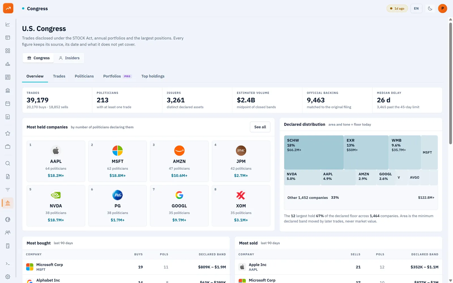Open the AAPL company card
This screenshot has width=453, height=283.
click(x=56, y=161)
